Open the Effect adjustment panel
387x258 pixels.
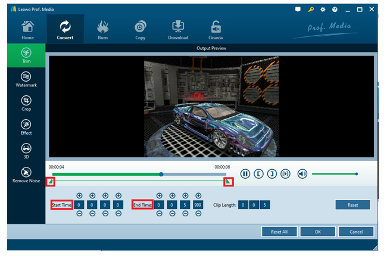pos(26,128)
